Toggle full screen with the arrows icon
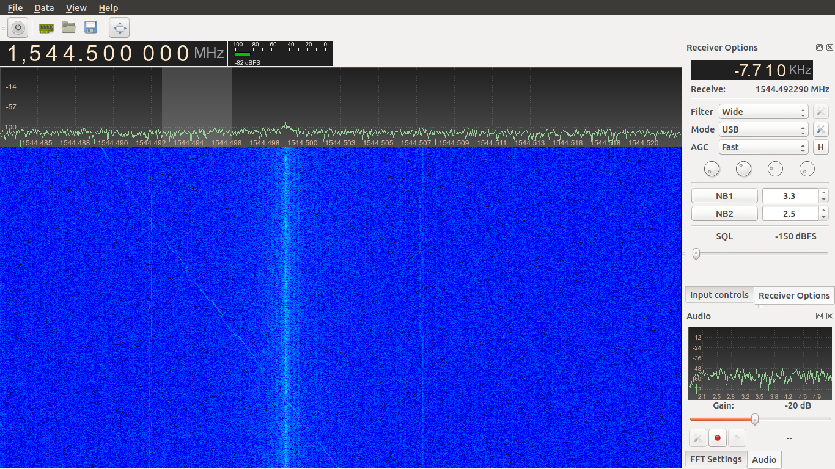 [119, 27]
